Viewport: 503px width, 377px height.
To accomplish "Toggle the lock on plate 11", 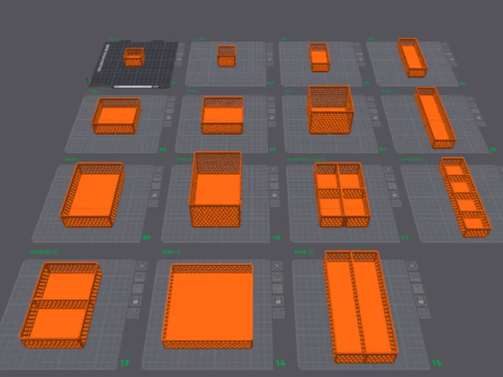I will (395, 194).
